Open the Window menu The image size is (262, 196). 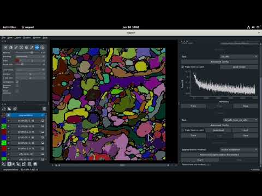37,38
